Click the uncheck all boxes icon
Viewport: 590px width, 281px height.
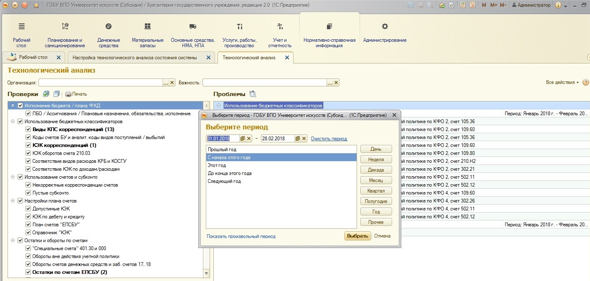[x=56, y=94]
